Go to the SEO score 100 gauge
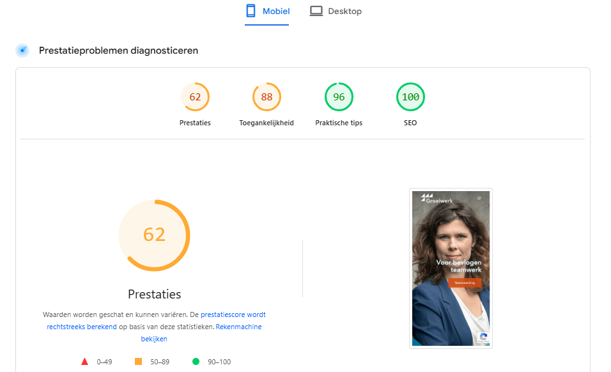Image resolution: width=611 pixels, height=372 pixels. pyautogui.click(x=410, y=98)
